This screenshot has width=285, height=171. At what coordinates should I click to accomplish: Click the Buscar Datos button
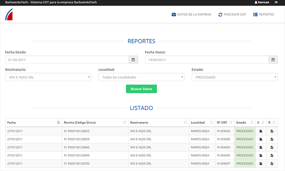coord(142,89)
